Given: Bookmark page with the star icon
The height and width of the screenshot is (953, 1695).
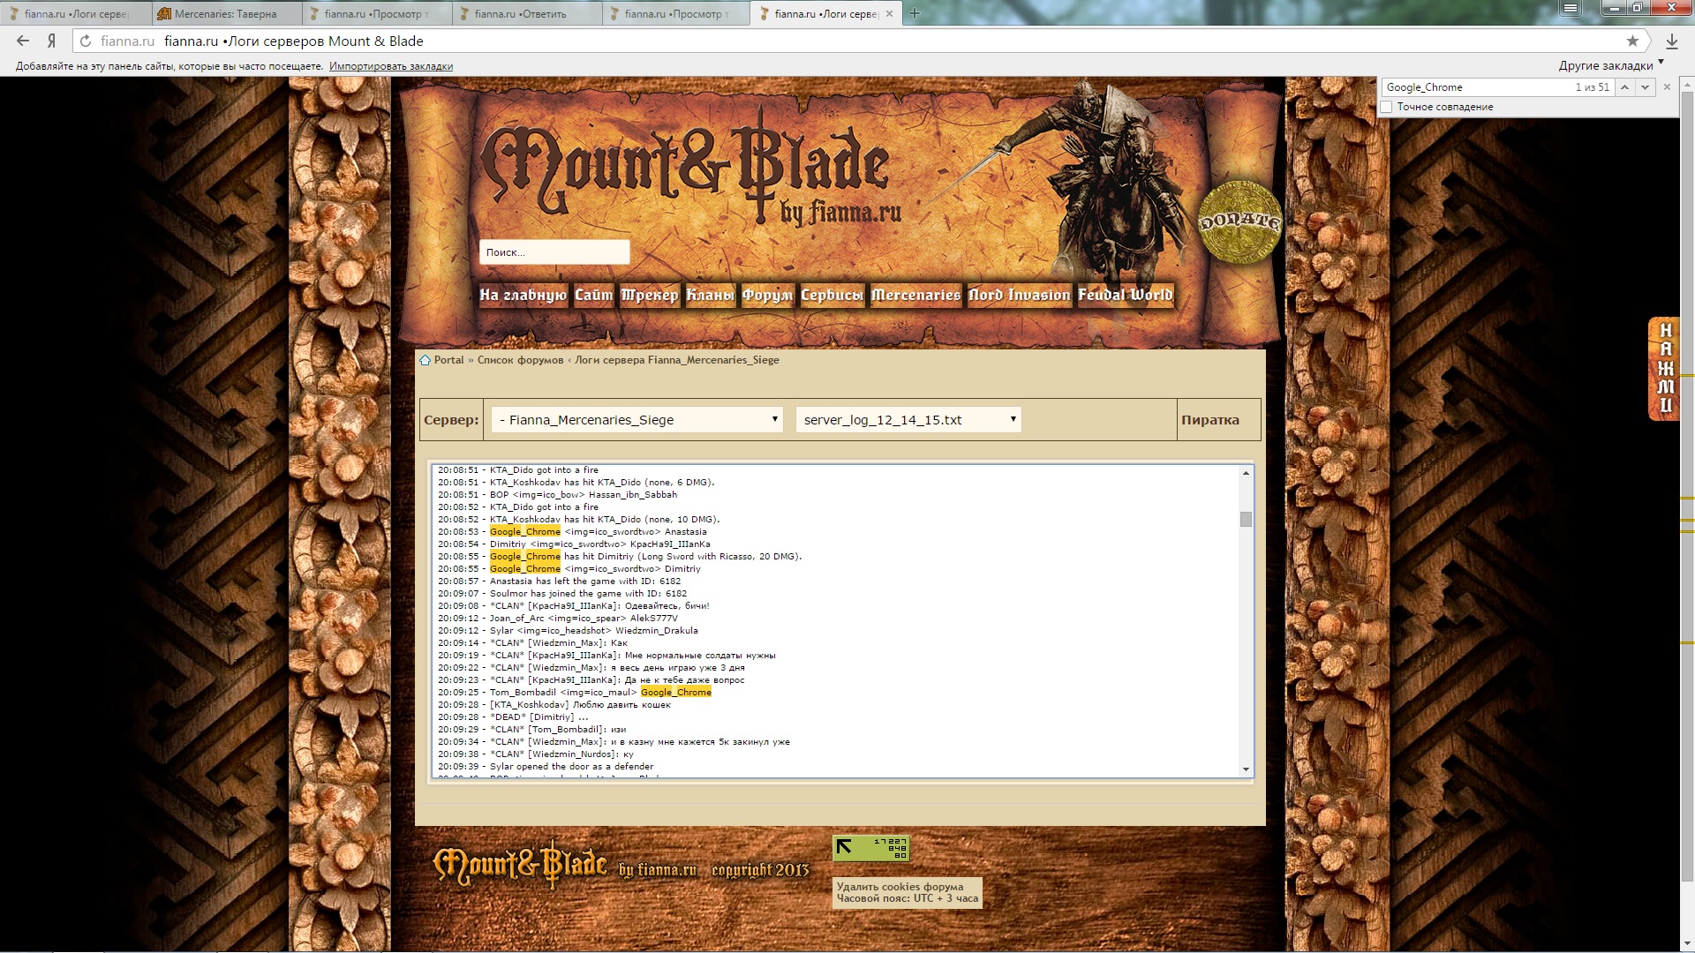Looking at the screenshot, I should [1632, 41].
